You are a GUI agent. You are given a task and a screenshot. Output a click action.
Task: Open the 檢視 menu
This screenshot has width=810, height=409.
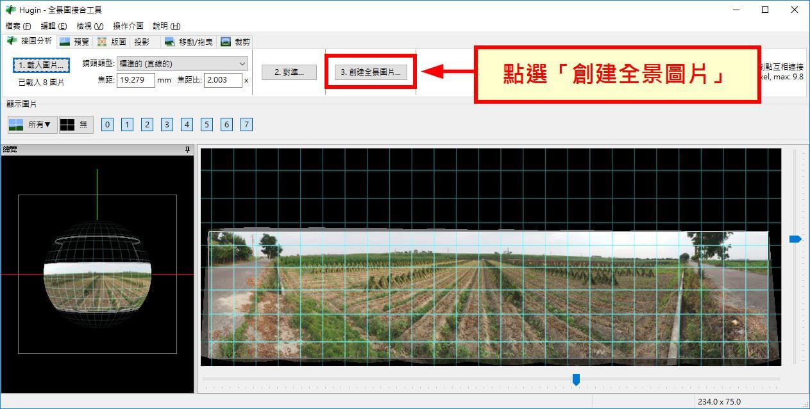[89, 26]
